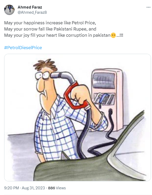Click the tweet line about Petrol Price
The height and width of the screenshot is (195, 152).
click(x=50, y=23)
